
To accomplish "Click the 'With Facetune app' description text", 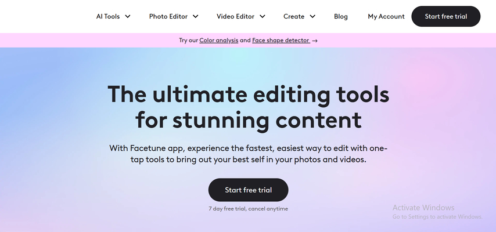I will [248, 154].
